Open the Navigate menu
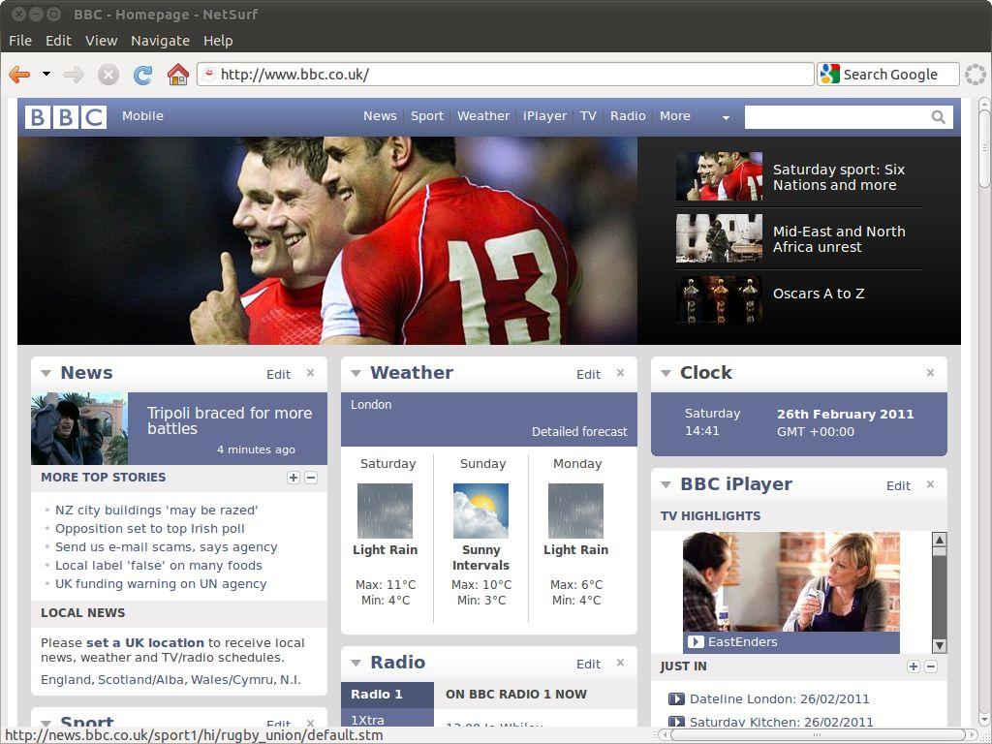992x744 pixels. point(160,41)
